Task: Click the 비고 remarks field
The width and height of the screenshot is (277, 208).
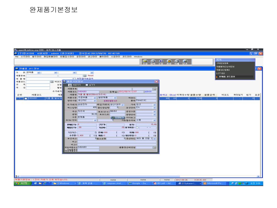Action: [117, 142]
